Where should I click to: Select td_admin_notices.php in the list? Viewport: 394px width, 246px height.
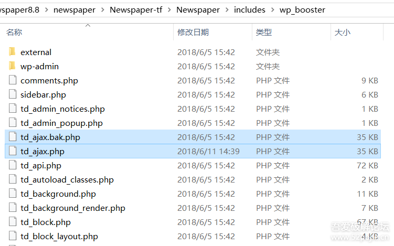tap(62, 109)
